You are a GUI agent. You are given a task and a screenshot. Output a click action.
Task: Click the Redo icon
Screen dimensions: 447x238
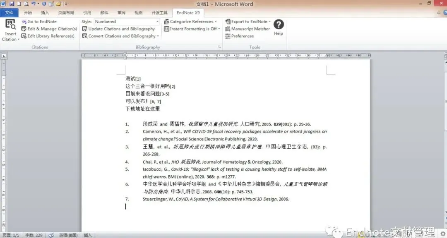pyautogui.click(x=44, y=4)
